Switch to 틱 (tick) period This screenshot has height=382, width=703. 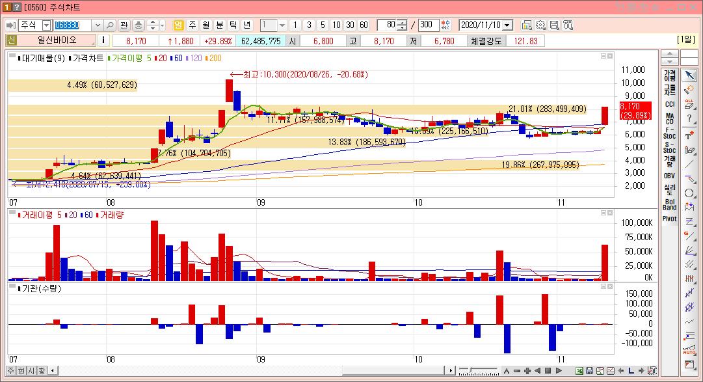pos(233,25)
